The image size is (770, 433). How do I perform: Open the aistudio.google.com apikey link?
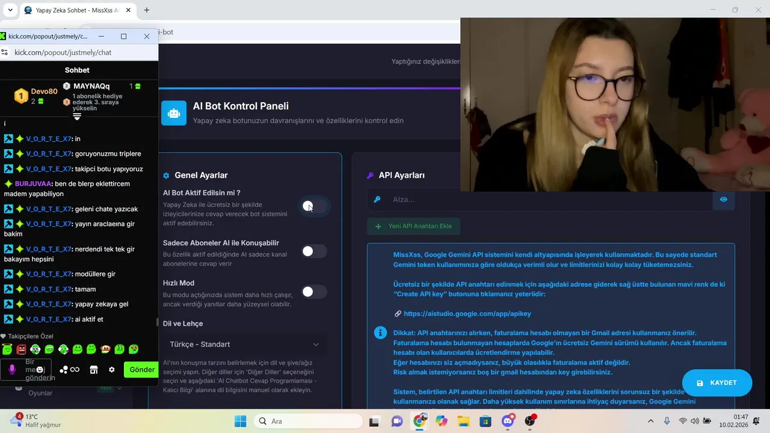[467, 314]
